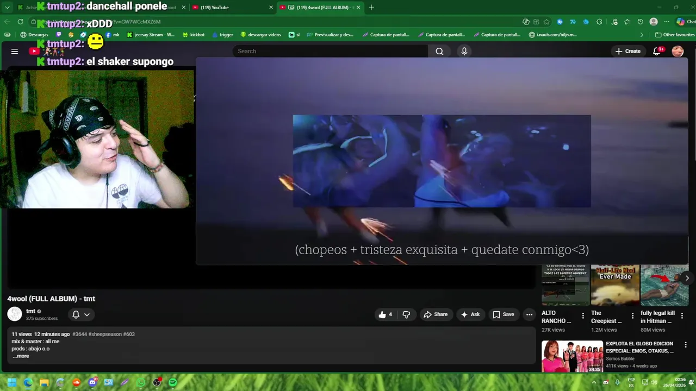The width and height of the screenshot is (696, 391).
Task: Expand hidden bookmarks with chevron
Action: [x=642, y=35]
